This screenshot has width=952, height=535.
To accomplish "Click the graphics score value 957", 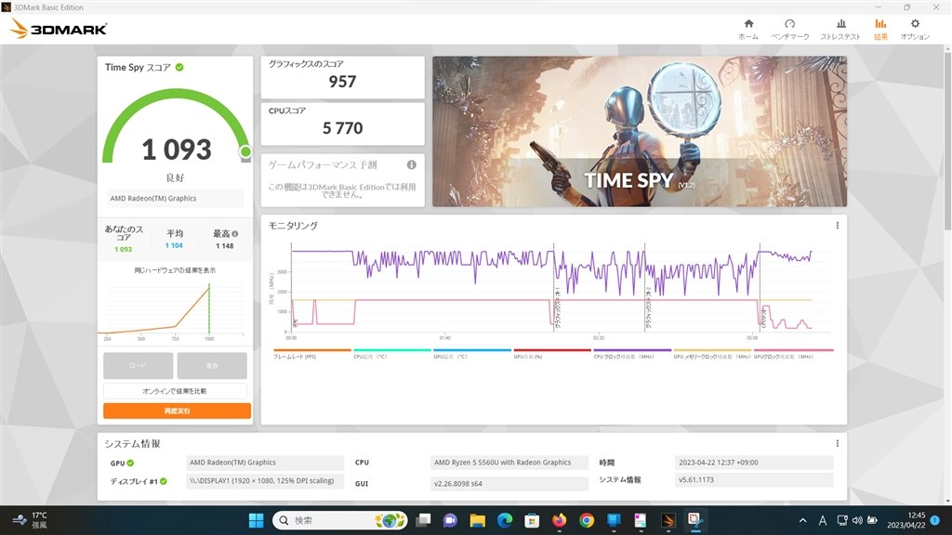I will coord(342,82).
